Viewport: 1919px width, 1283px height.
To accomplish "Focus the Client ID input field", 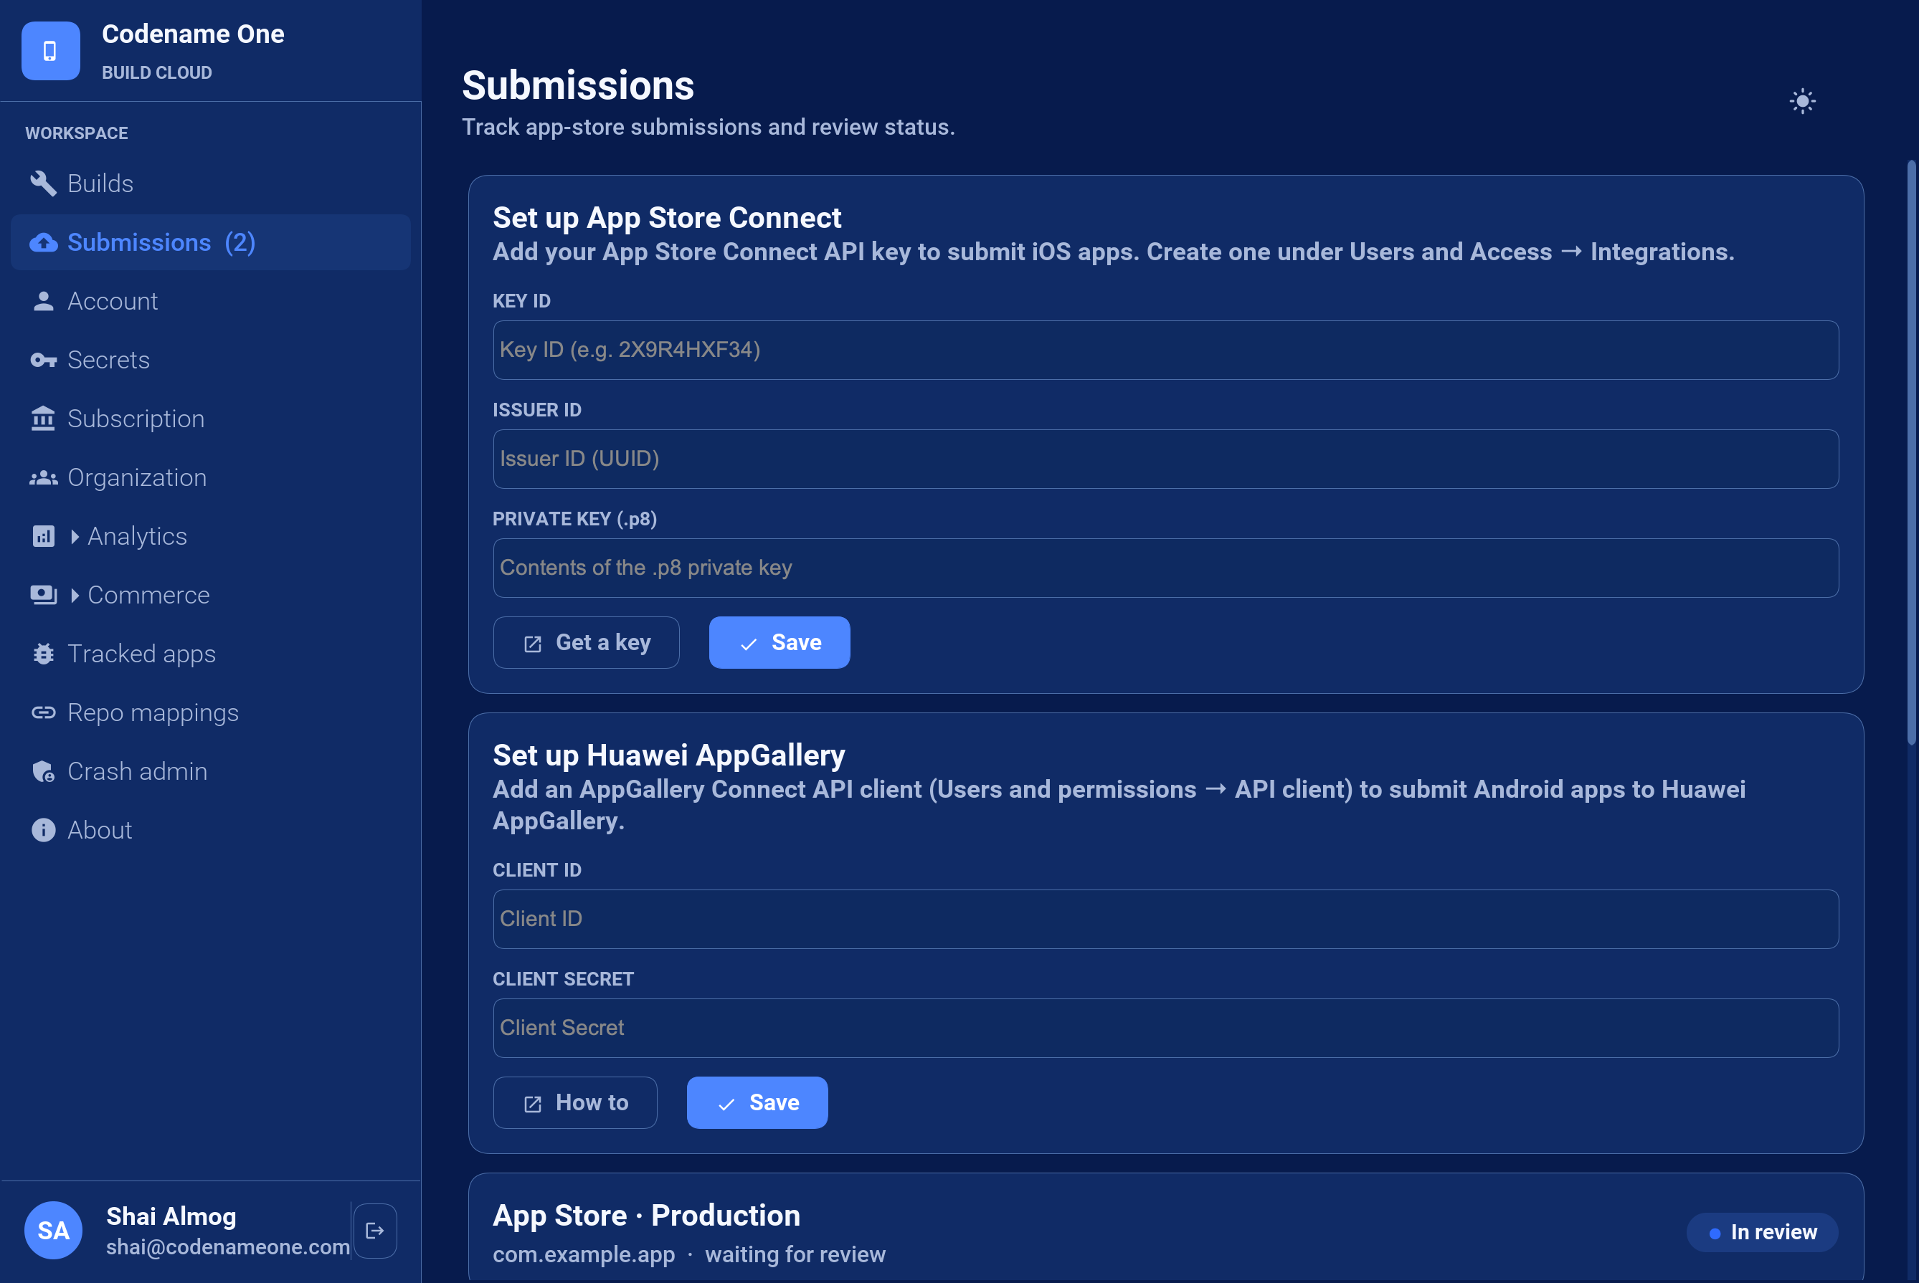I will point(1166,920).
